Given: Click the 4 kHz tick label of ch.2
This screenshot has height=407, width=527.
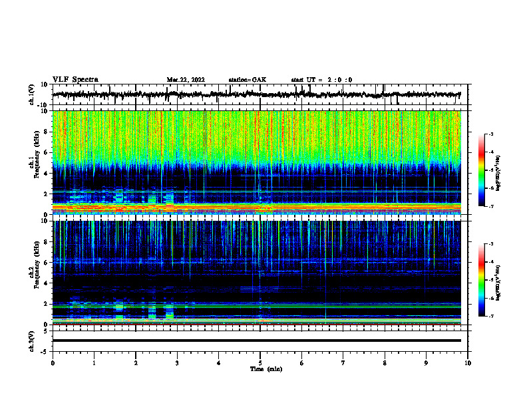Looking at the screenshot, I should tap(46, 283).
